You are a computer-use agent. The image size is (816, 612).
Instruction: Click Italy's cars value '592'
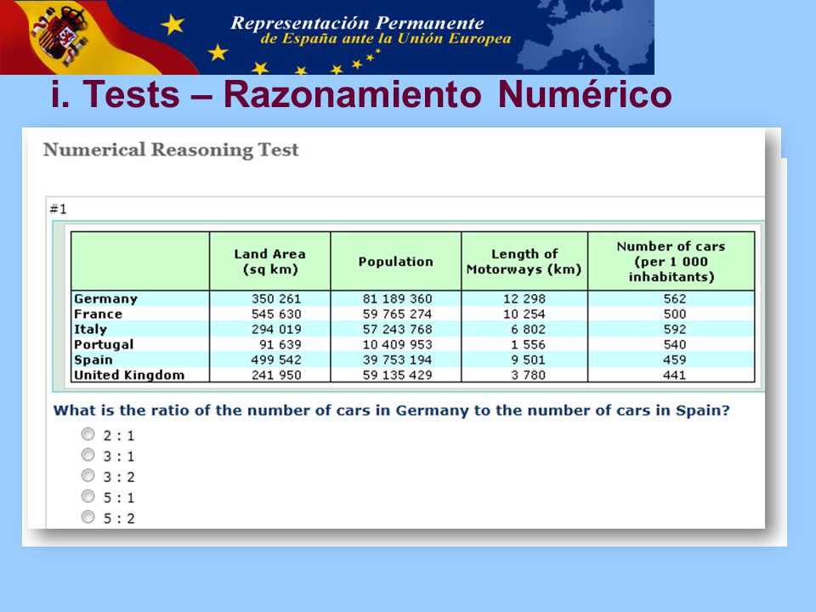click(675, 330)
